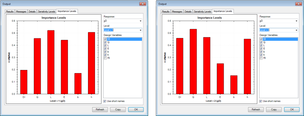
Task: Uncheck variable b in left window
Action: (105, 52)
